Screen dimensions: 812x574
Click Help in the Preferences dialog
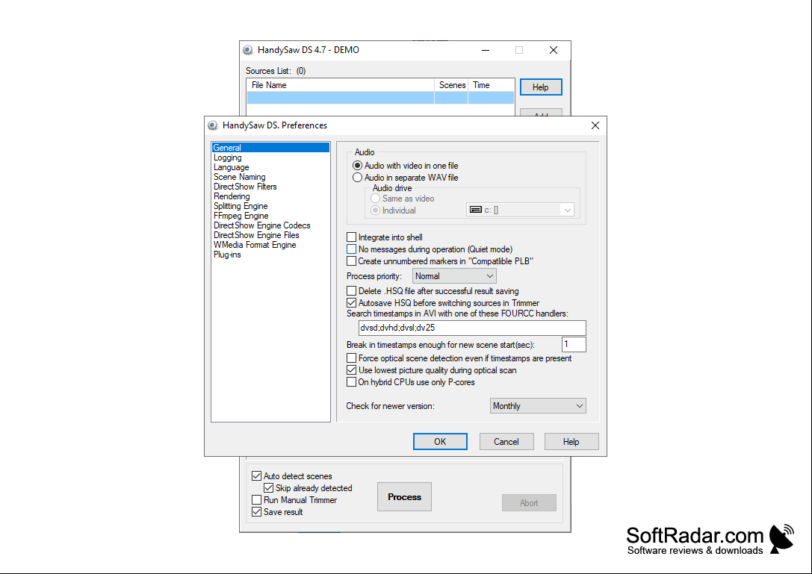[571, 441]
